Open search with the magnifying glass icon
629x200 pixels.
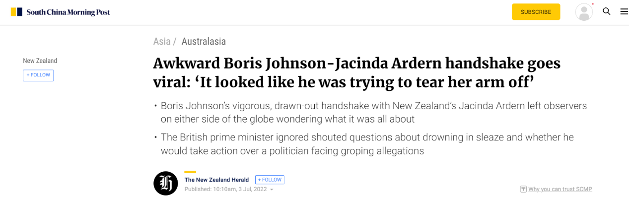[607, 11]
